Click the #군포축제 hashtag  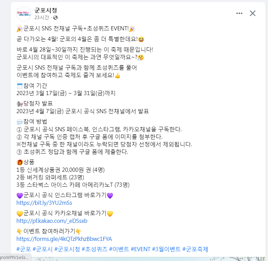195,249
